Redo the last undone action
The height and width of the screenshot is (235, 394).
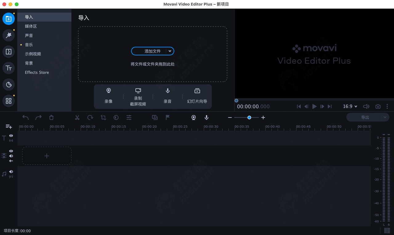(x=38, y=117)
